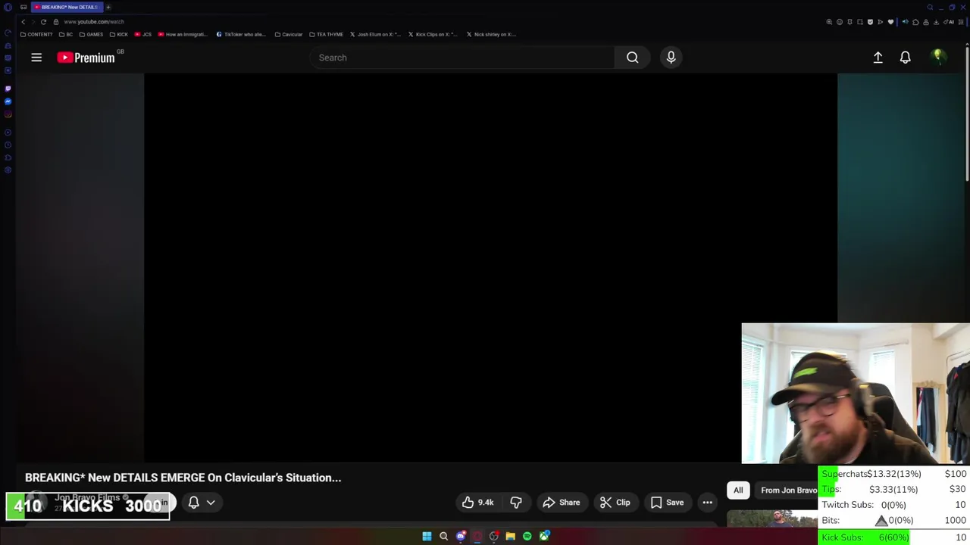
Task: Open Xbox app from the taskbar
Action: [x=544, y=537]
